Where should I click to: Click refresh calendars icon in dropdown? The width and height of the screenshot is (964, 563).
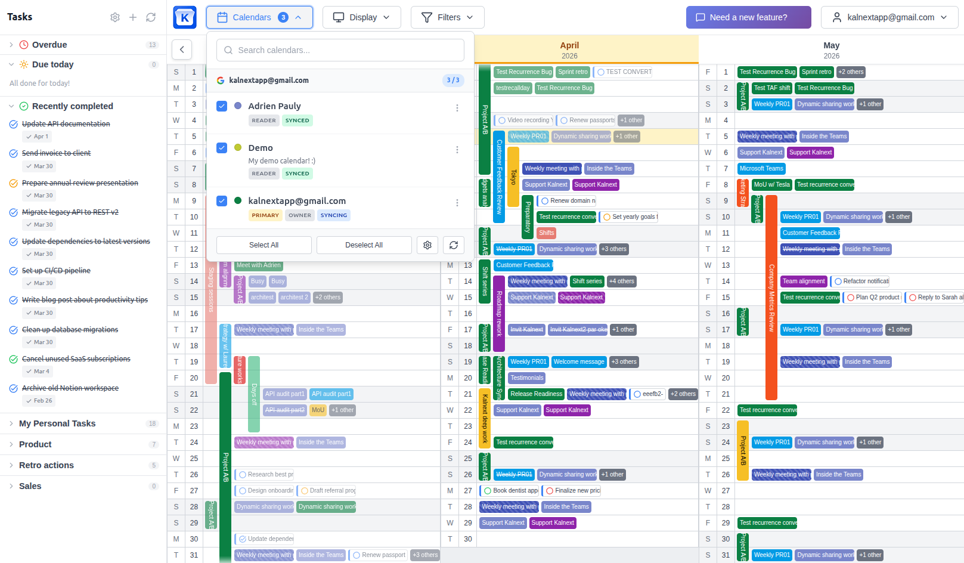[454, 245]
